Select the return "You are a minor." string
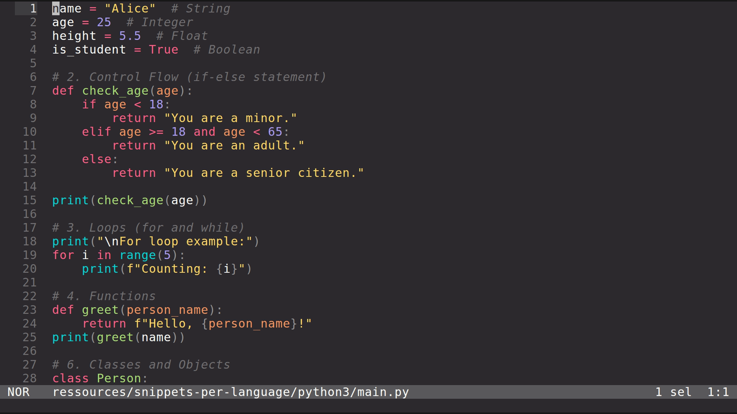This screenshot has height=414, width=737. click(x=230, y=118)
